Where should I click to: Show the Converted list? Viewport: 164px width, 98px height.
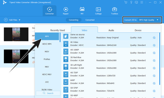(90, 20)
